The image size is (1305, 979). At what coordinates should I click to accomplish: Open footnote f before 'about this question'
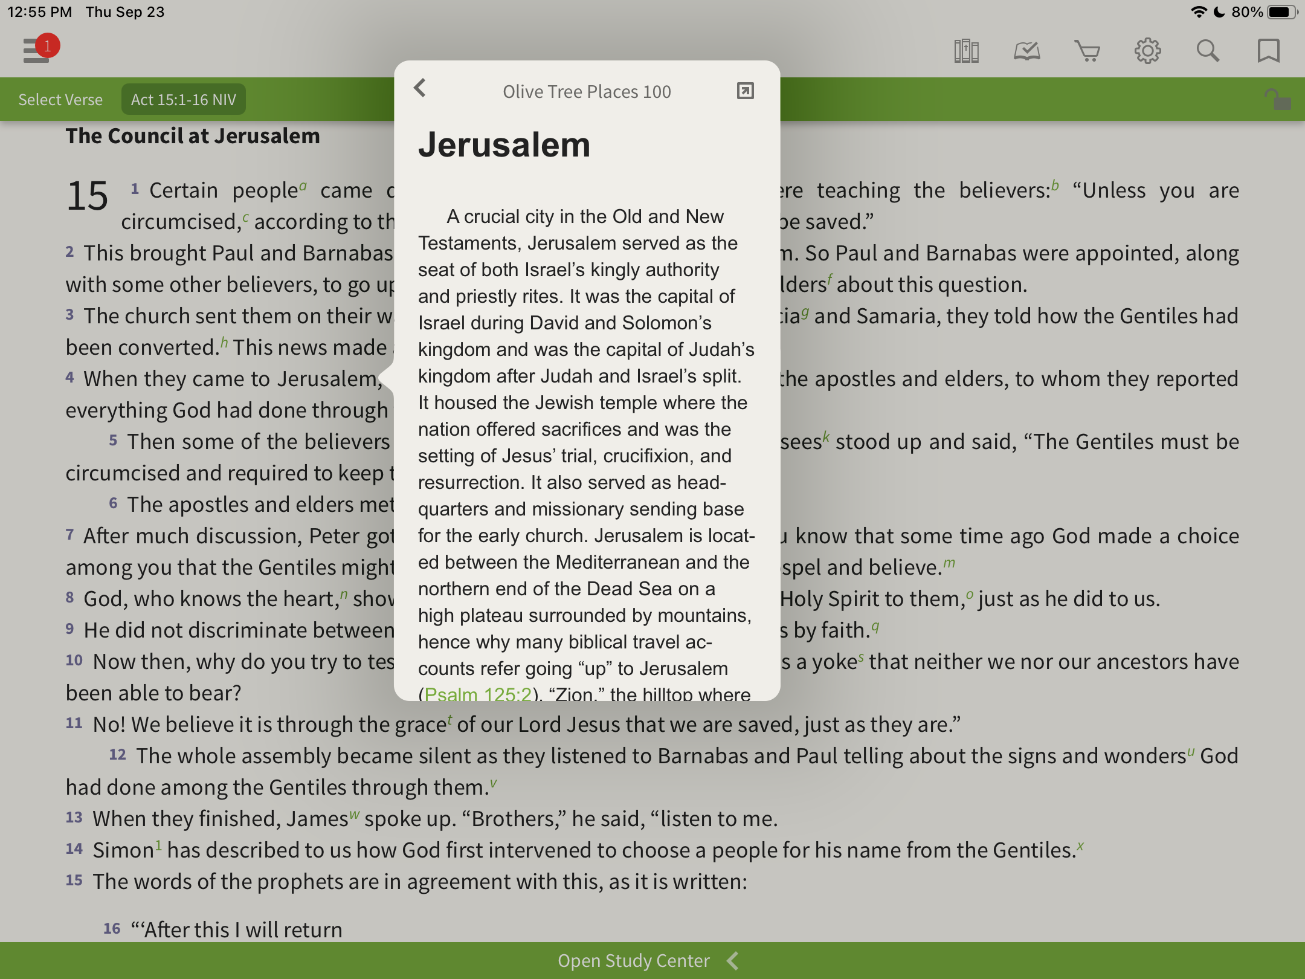(x=830, y=280)
